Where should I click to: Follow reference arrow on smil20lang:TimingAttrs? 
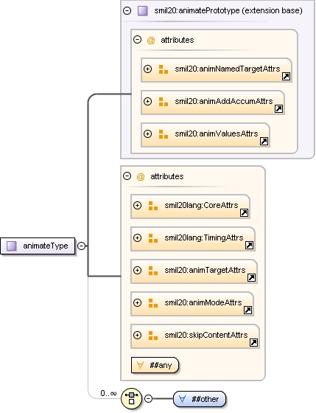pyautogui.click(x=249, y=245)
